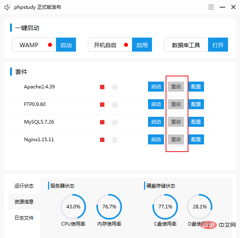Click MySQL5.7.26 red stopped indicator
The image size is (240, 238).
click(102, 122)
